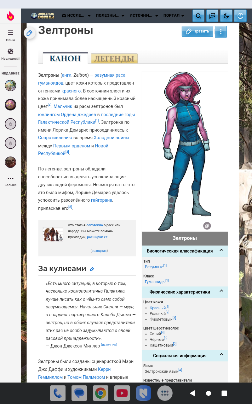This screenshot has width=252, height=404.
Task: Follow the гуманоидов link
Action: click(x=51, y=83)
